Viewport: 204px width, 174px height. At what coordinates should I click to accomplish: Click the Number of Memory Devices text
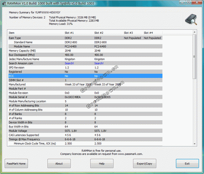coord(27,18)
